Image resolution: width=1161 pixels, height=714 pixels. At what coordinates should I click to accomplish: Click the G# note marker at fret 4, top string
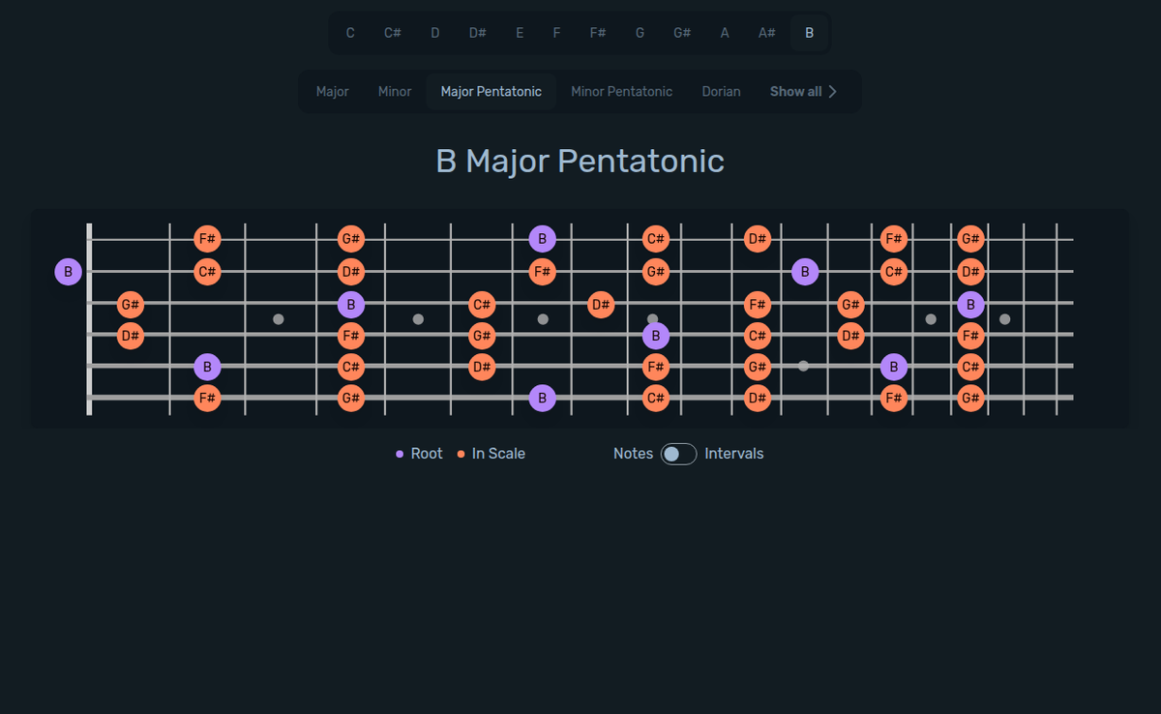[x=350, y=238]
